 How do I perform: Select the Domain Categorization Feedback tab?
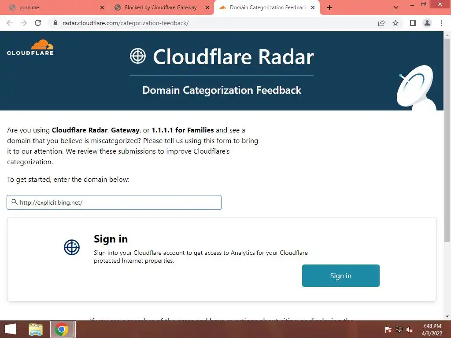266,8
